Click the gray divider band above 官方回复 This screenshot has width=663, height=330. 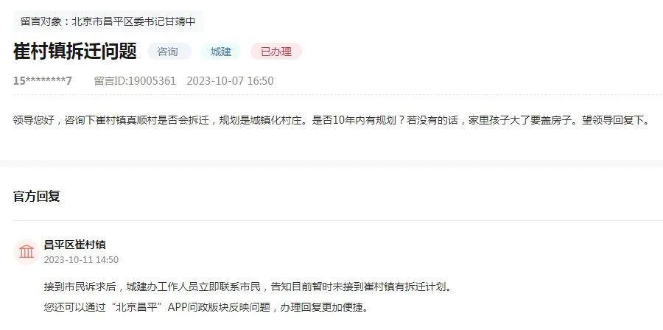click(x=331, y=164)
